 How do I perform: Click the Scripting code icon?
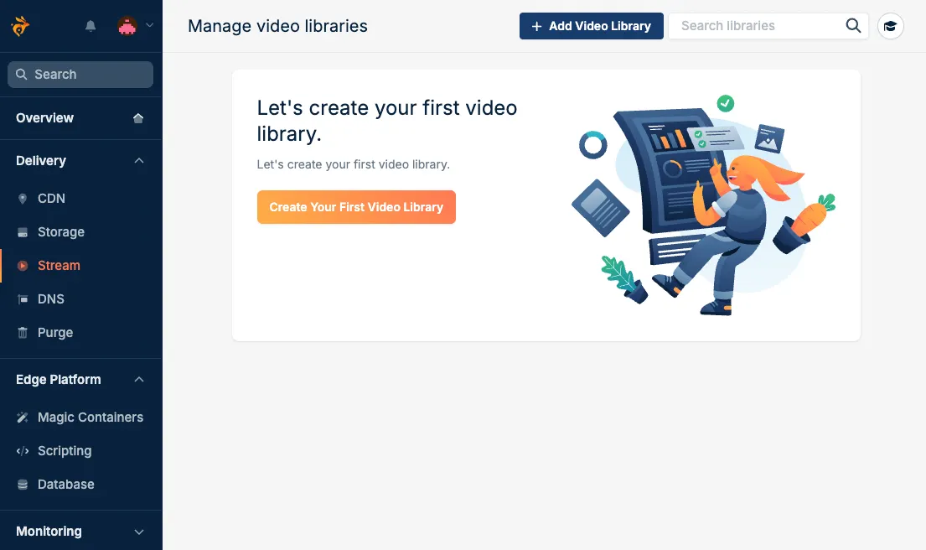[23, 450]
